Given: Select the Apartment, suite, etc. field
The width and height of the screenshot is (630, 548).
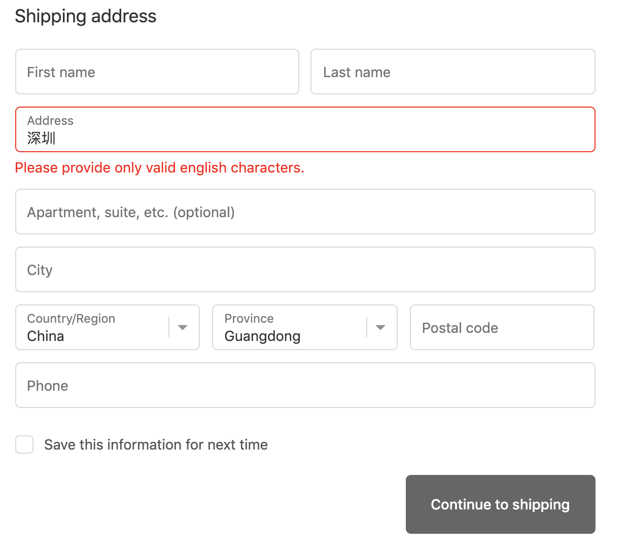Looking at the screenshot, I should click(305, 212).
